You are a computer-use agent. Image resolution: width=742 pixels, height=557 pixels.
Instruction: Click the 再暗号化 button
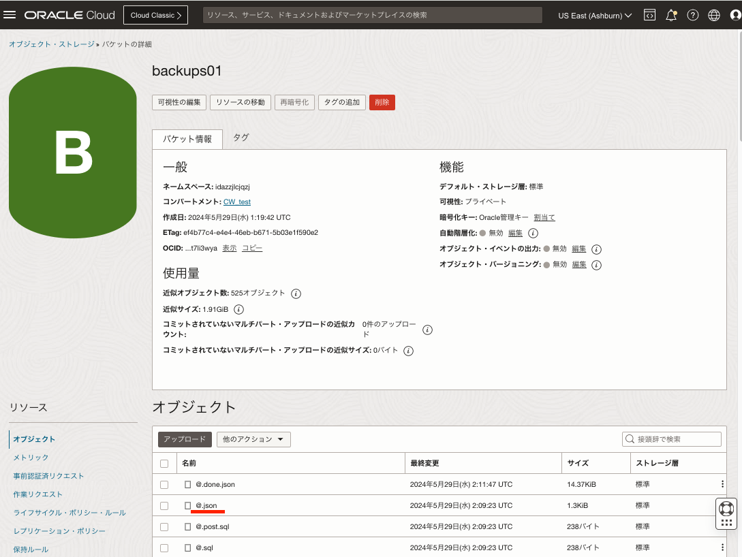click(x=294, y=102)
